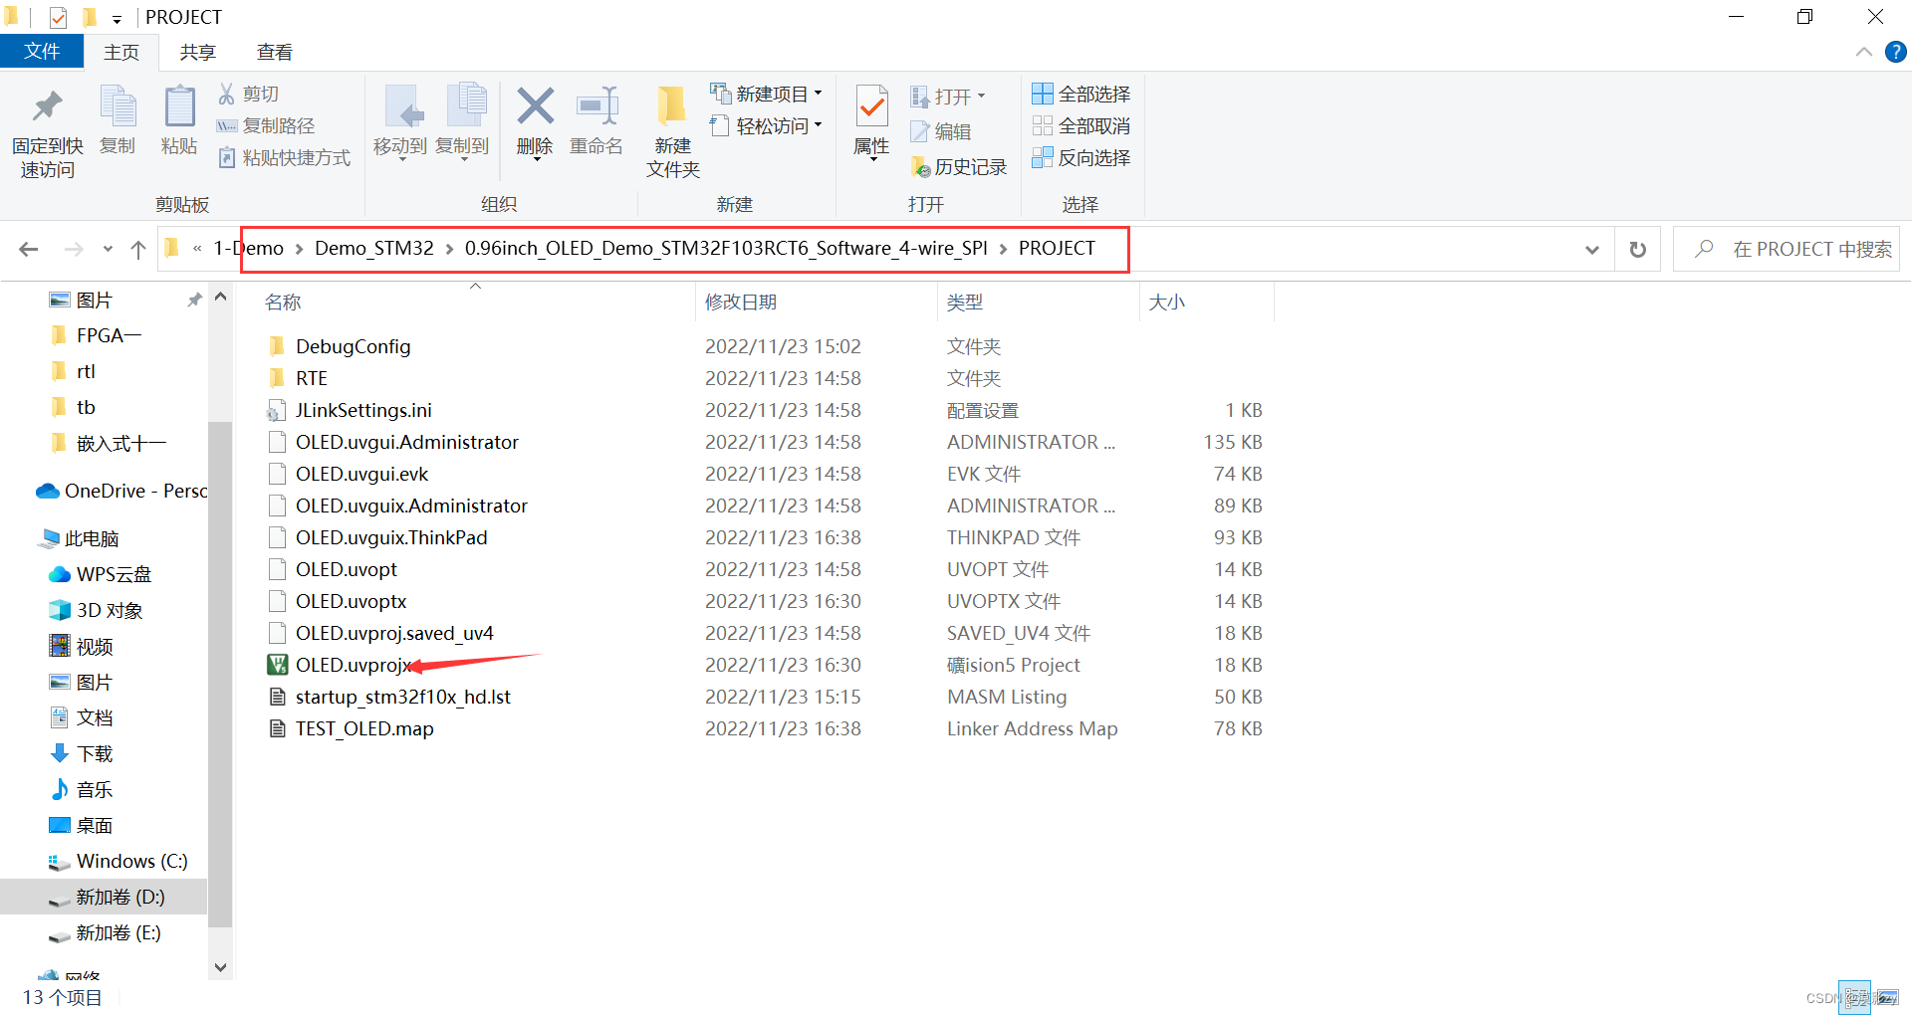
Task: Sort by Date modified column header
Action: [741, 302]
